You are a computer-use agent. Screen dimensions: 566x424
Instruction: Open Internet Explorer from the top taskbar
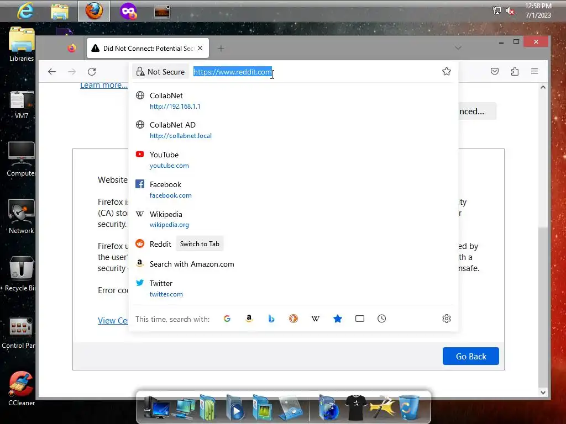pos(25,11)
